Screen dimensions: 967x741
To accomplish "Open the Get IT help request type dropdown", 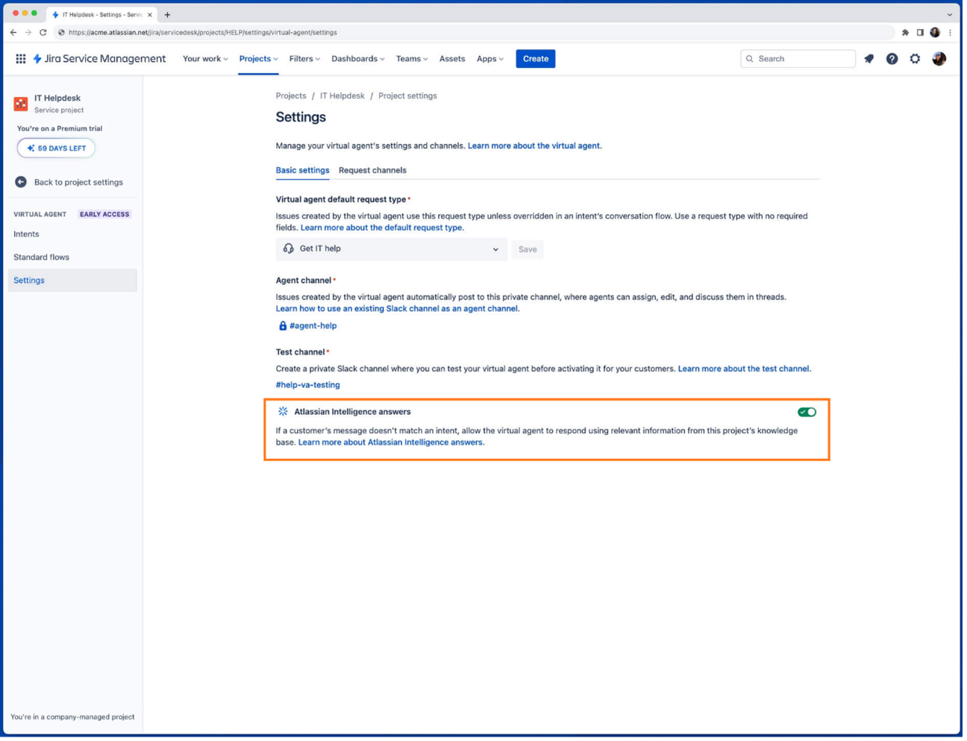I will [x=393, y=250].
